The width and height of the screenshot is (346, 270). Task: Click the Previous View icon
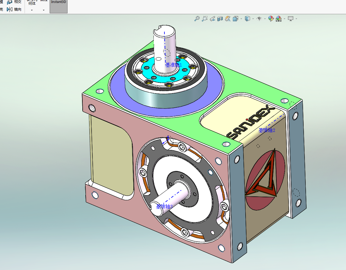point(212,19)
